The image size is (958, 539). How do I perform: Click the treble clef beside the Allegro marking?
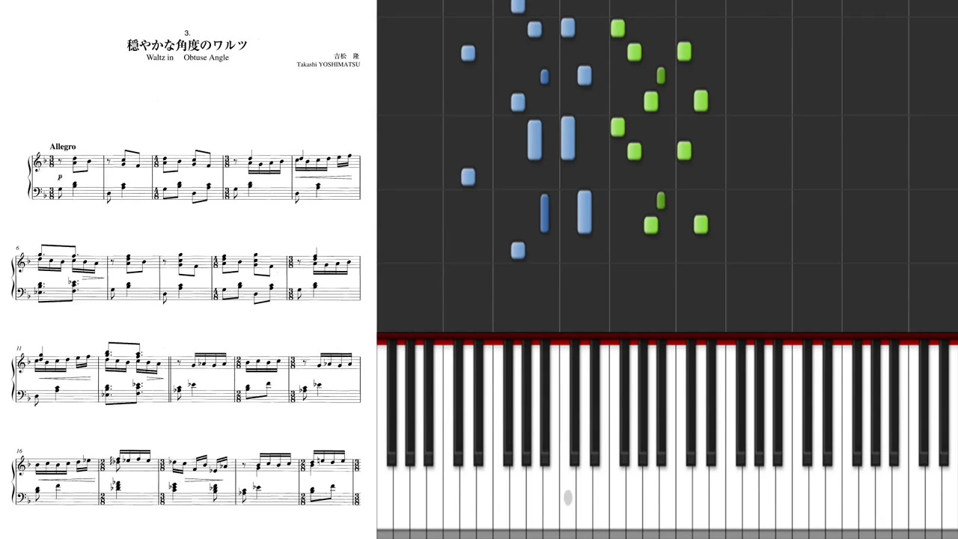[38, 163]
